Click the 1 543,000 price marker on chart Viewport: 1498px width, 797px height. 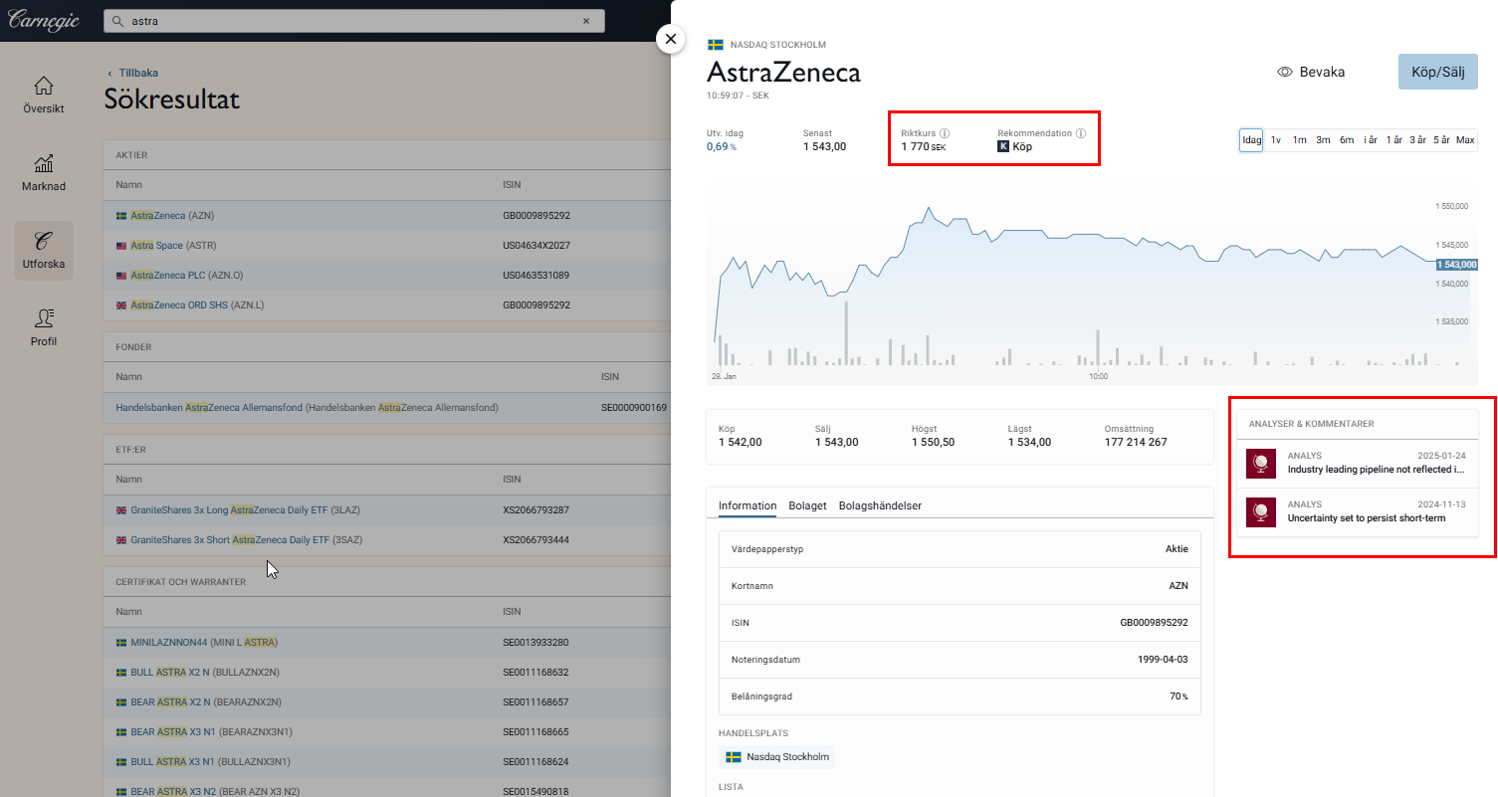coord(1457,265)
